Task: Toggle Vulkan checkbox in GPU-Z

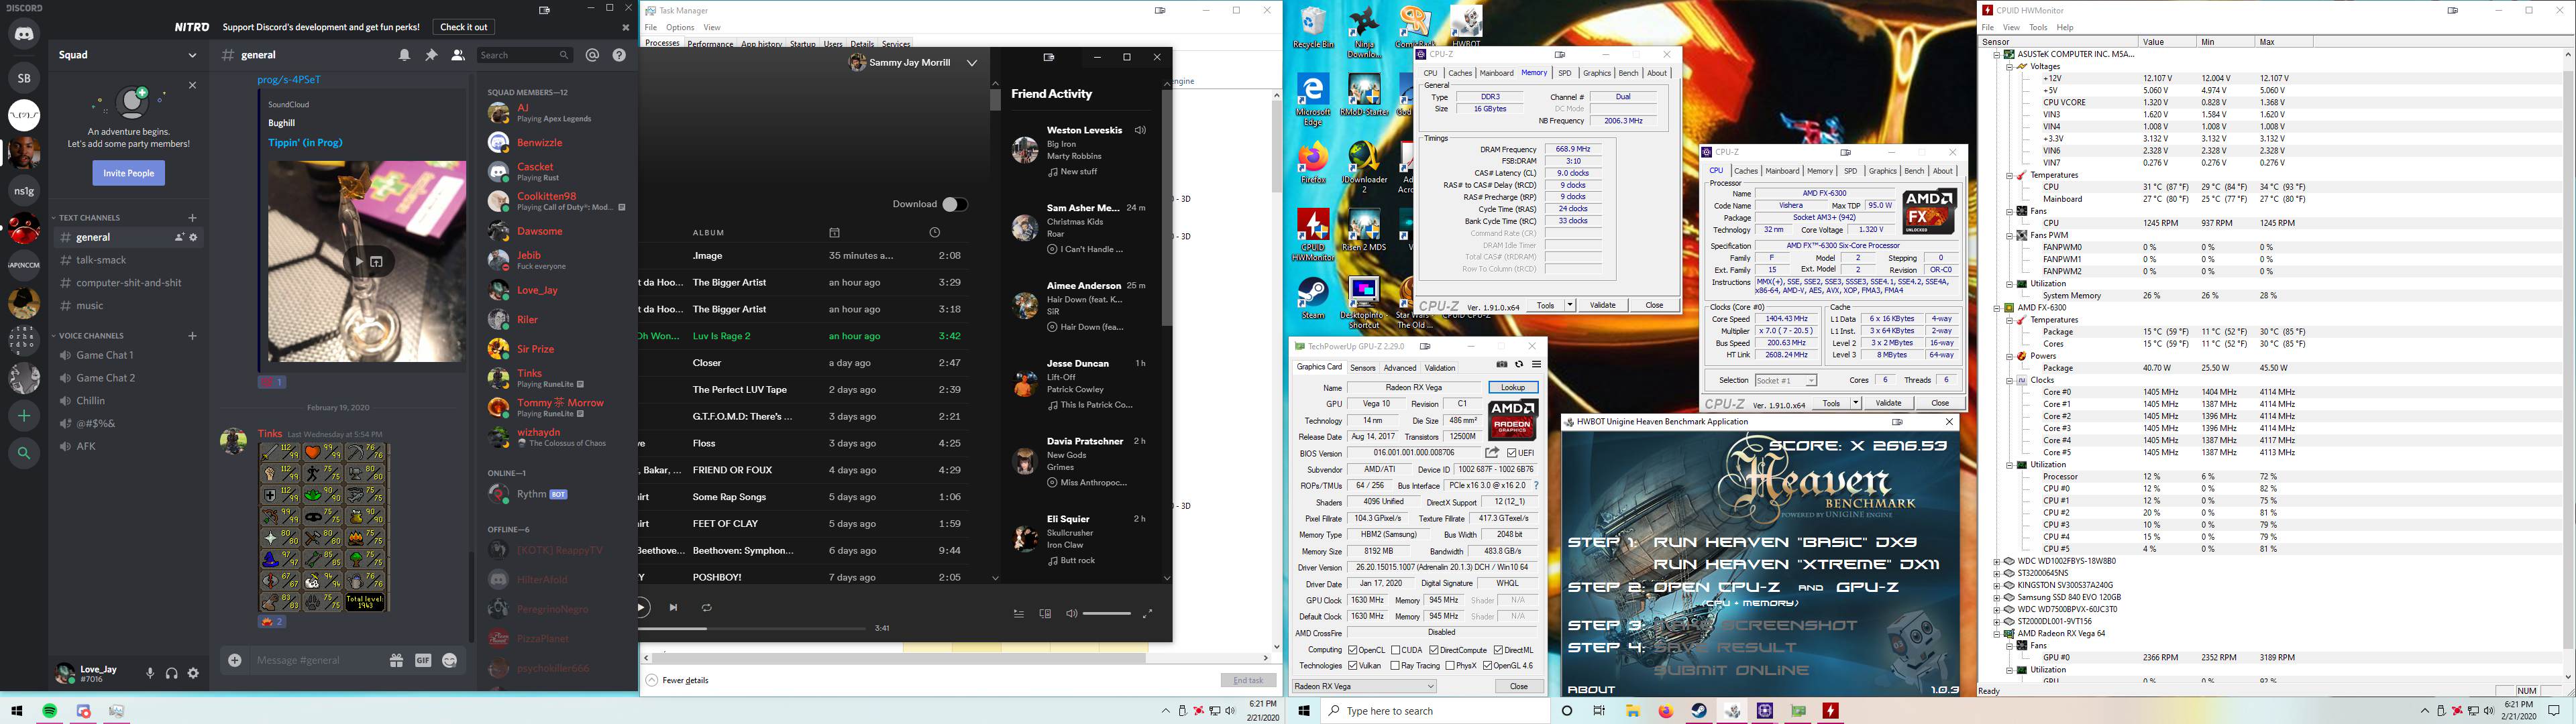Action: [1352, 666]
